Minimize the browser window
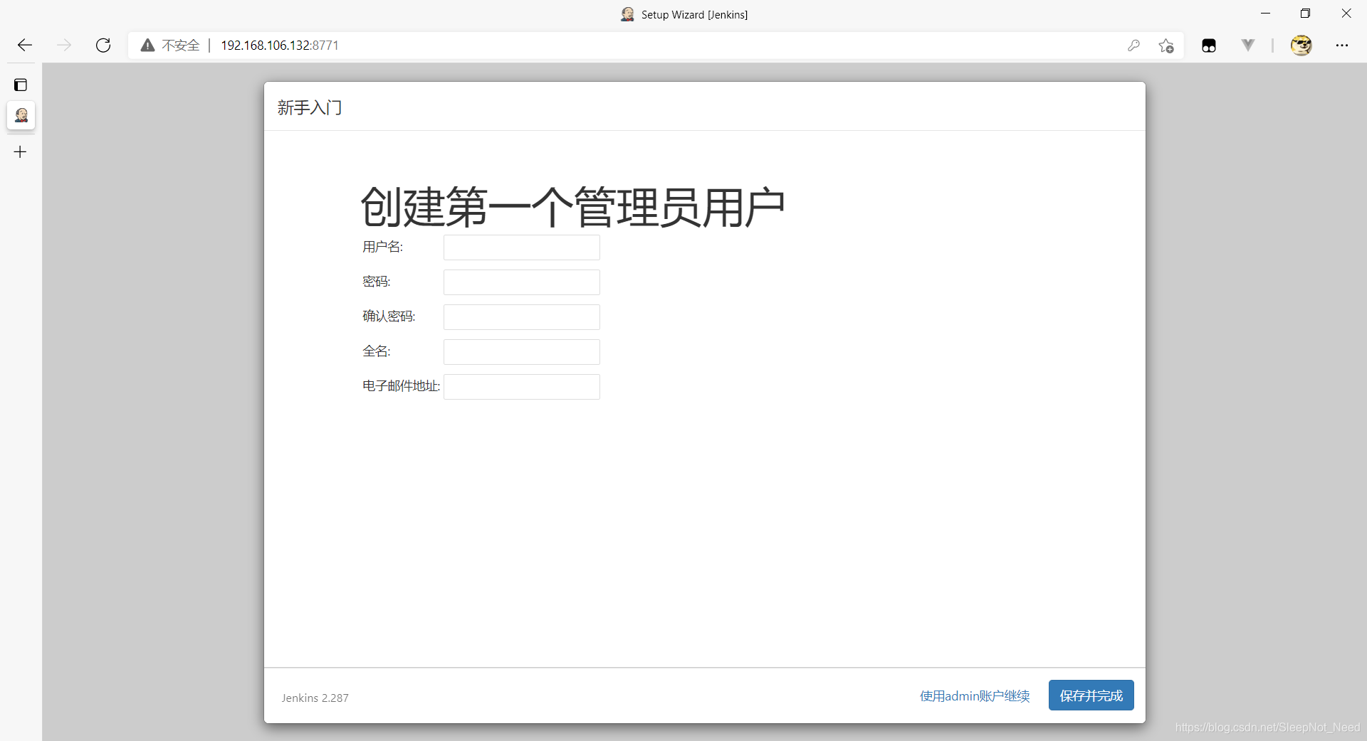 coord(1265,14)
